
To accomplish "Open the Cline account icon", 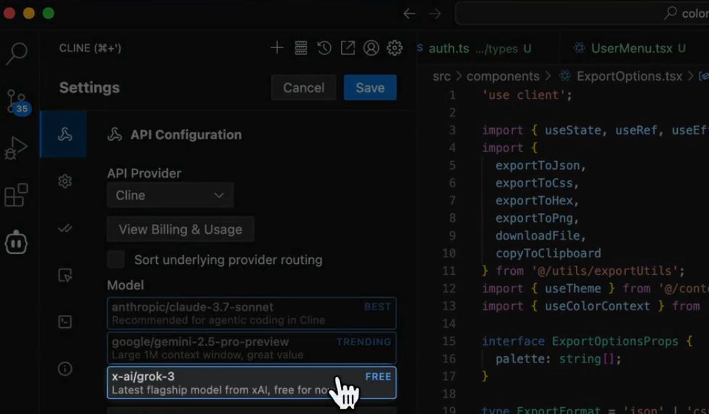I will (371, 48).
